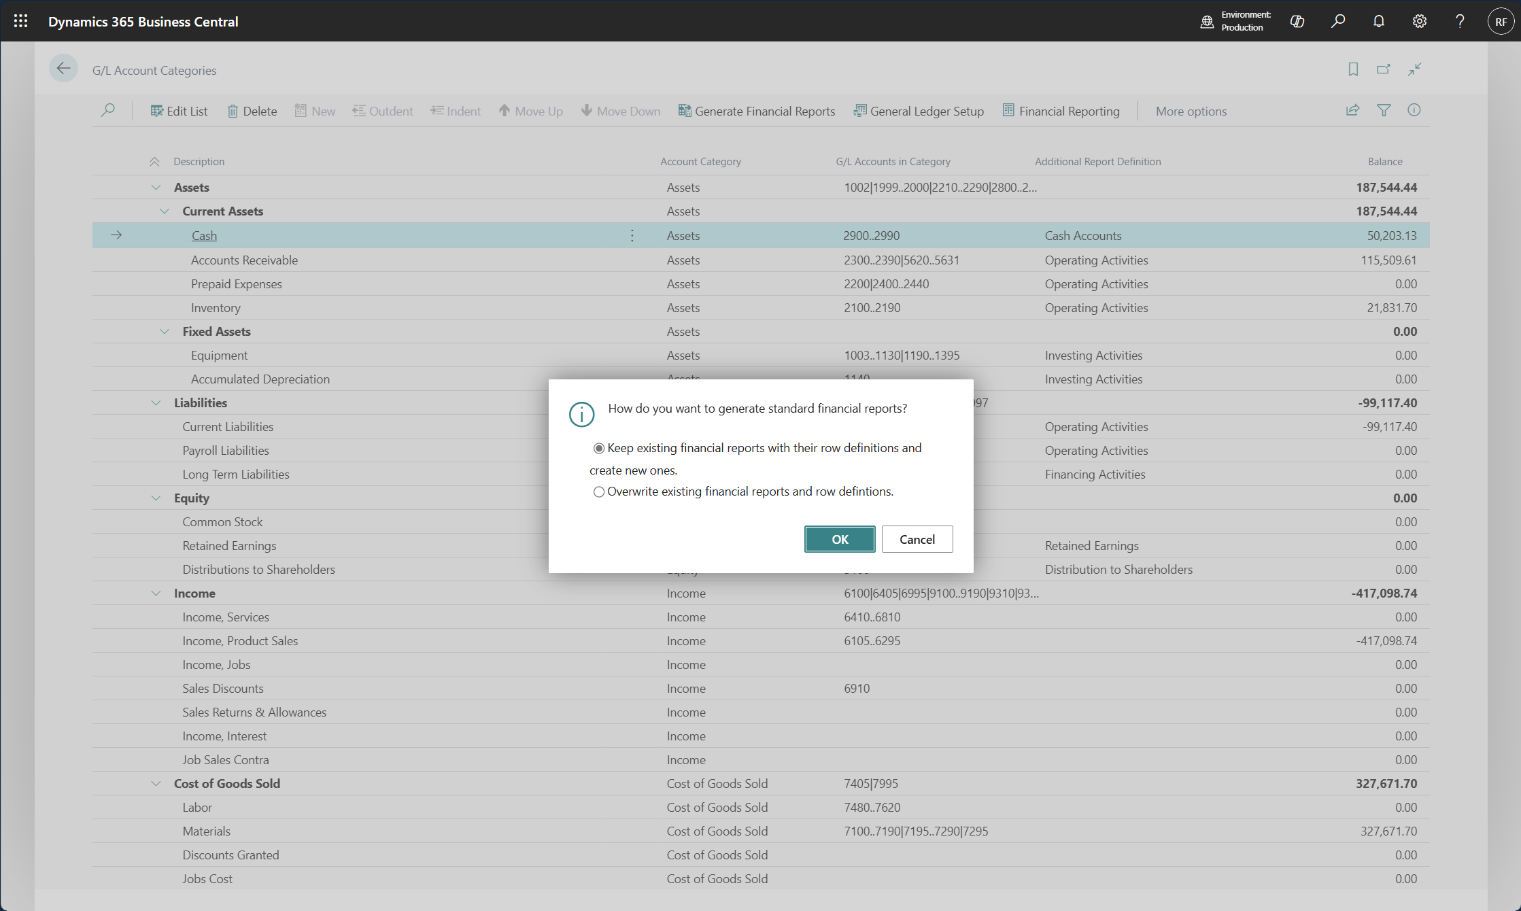Select Edit List action

coord(179,111)
